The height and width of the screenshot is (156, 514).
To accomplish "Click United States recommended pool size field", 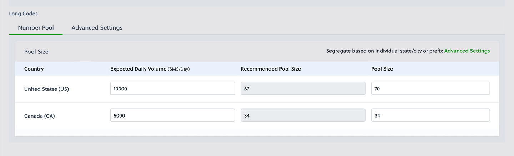I will pyautogui.click(x=303, y=89).
